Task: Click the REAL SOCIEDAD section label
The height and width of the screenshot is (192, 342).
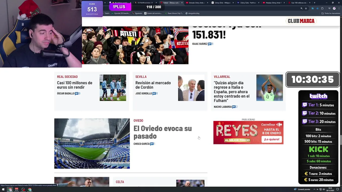Action: coord(67,77)
